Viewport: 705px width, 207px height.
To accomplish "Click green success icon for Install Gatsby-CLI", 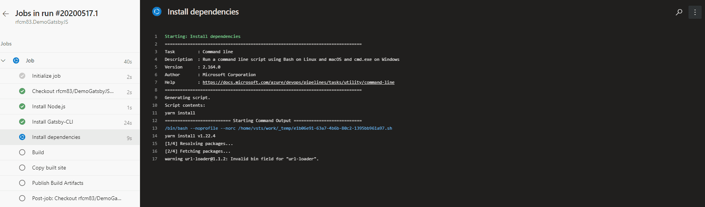I will [x=22, y=122].
